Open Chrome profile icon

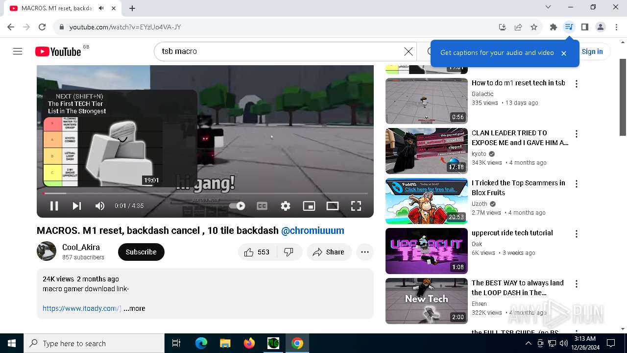point(601,27)
